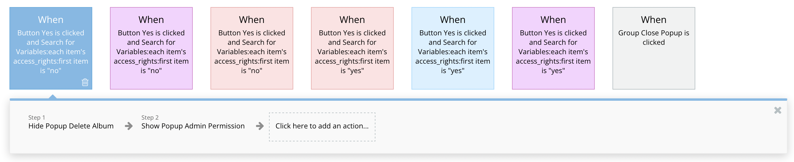Click the "Step 2" label

pyautogui.click(x=150, y=118)
